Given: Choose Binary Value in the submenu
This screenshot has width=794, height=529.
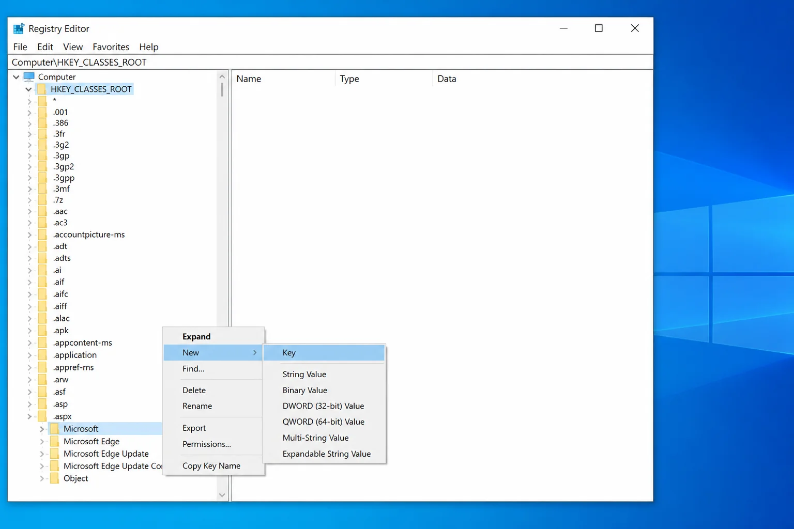Looking at the screenshot, I should click(324, 391).
